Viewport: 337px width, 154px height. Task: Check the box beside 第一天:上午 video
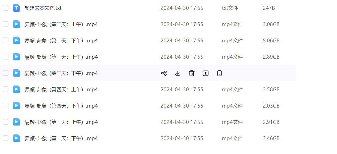(6, 122)
